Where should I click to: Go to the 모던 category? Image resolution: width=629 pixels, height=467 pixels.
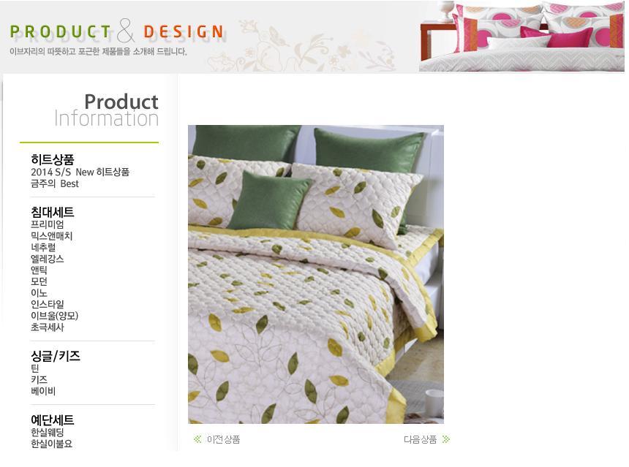tap(39, 281)
